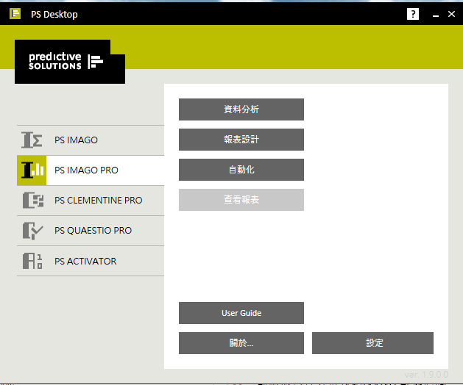Viewport: 463px width, 385px height.
Task: Click the 自動化 automation button
Action: coord(241,170)
